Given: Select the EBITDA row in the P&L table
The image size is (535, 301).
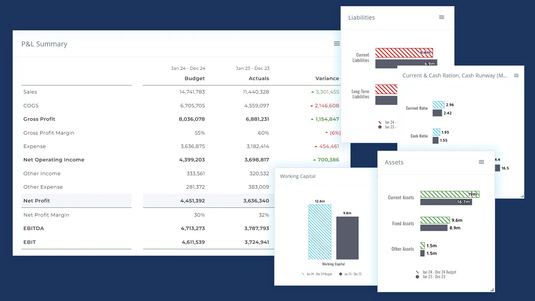Looking at the screenshot, I should pos(33,228).
